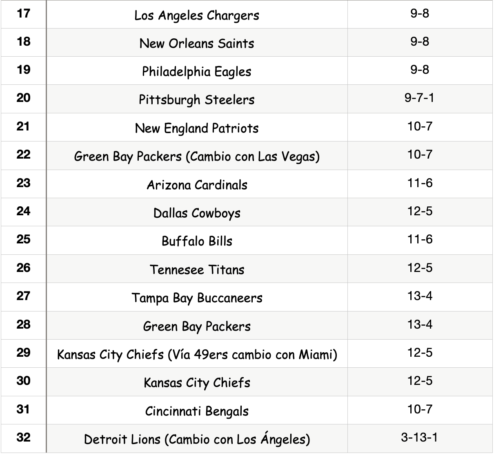The image size is (494, 455).
Task: Select the Cincinnati Bengals team cell
Action: tap(197, 411)
